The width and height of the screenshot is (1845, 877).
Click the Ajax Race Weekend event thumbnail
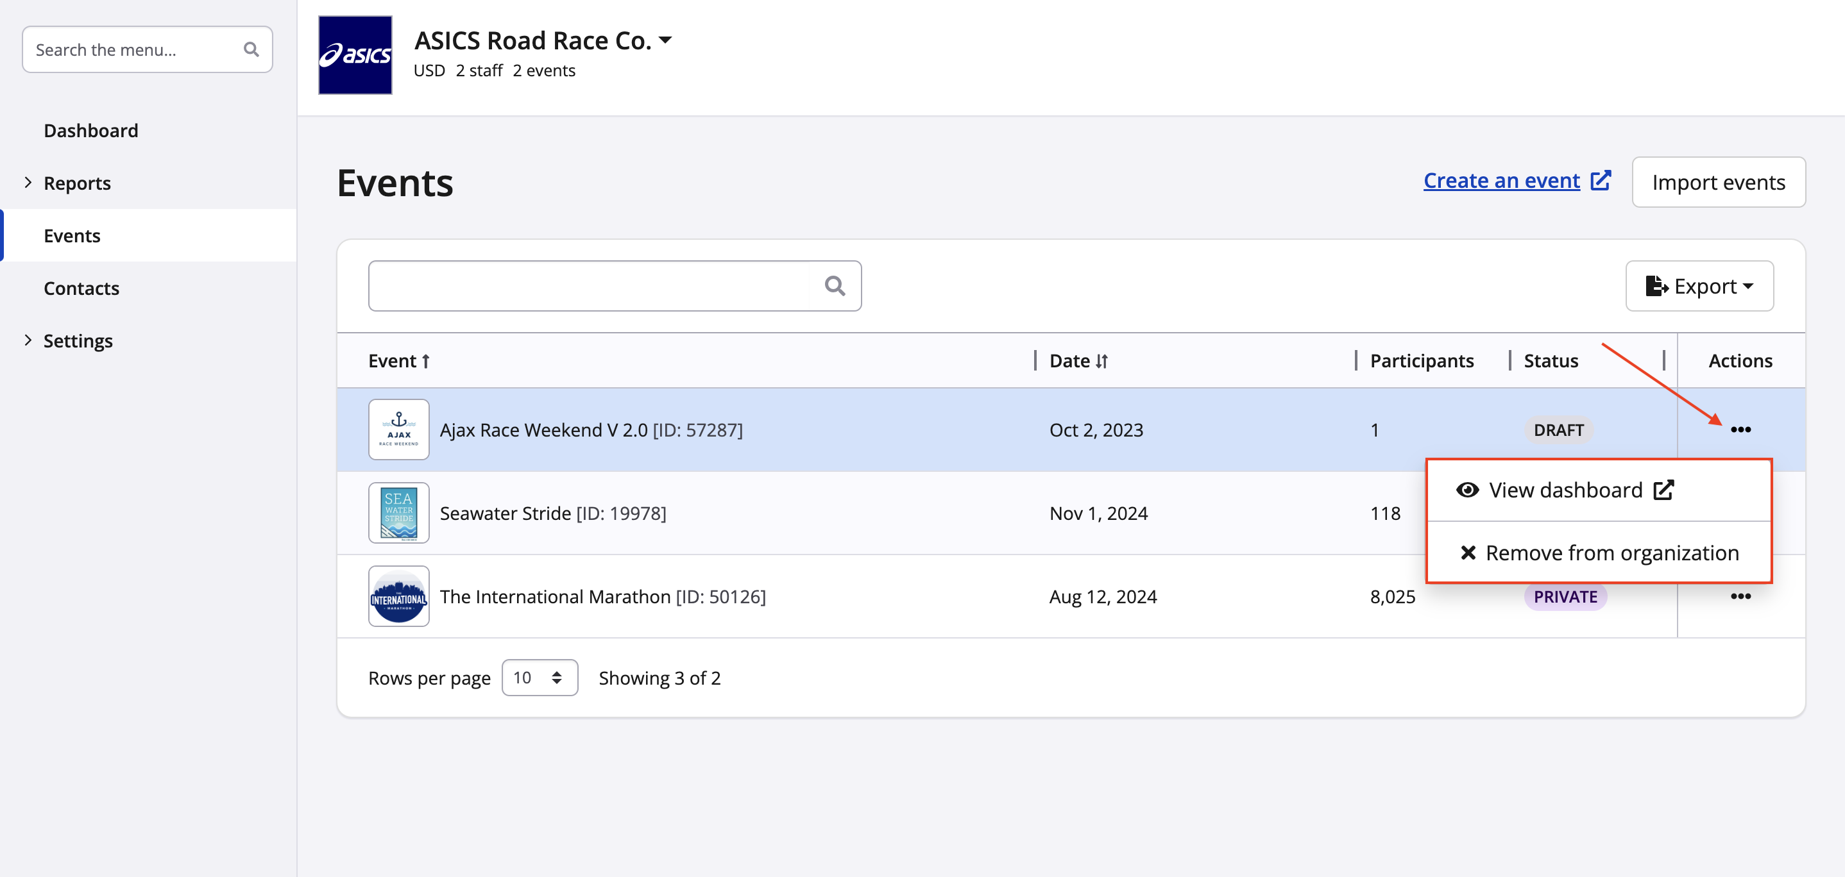399,430
